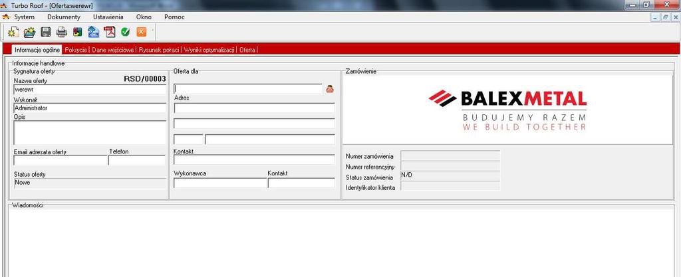
Task: Click the second Adres line field
Action: click(x=254, y=124)
